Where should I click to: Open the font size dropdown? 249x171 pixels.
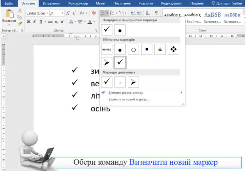(x=62, y=13)
